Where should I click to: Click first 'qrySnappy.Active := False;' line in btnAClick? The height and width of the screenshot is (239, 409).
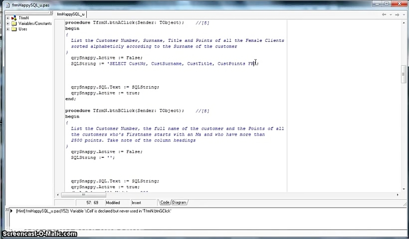click(x=107, y=58)
